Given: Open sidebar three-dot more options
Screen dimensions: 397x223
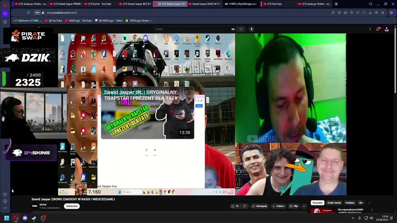Looking at the screenshot, I should coord(5,208).
